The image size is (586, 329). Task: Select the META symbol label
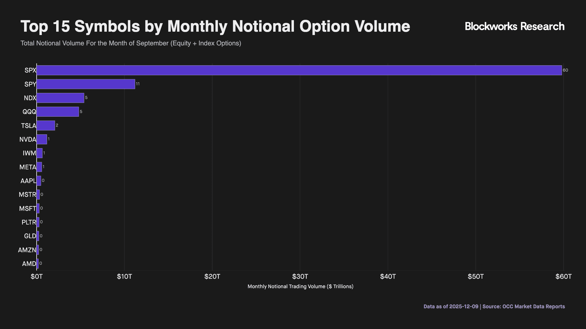pyautogui.click(x=27, y=167)
